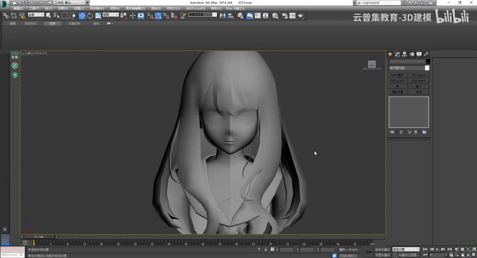Viewport: 477px width, 258px height.
Task: Open the 渲染(R) menu
Action: click(x=156, y=8)
